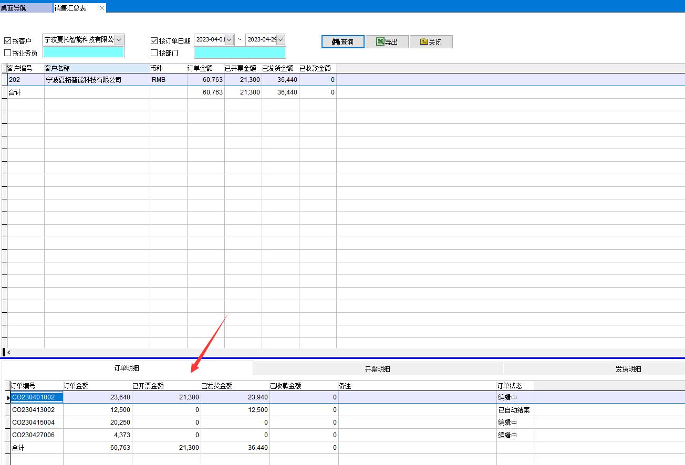685x465 pixels.
Task: Uncheck the 按客户 checkbox
Action: pos(7,41)
